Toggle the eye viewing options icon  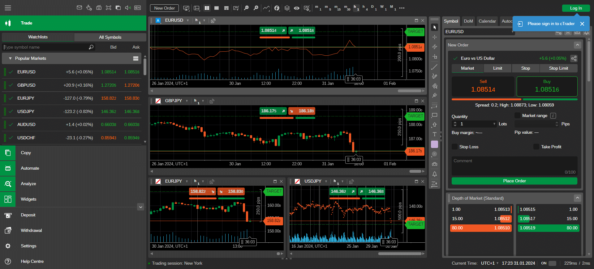point(297,8)
